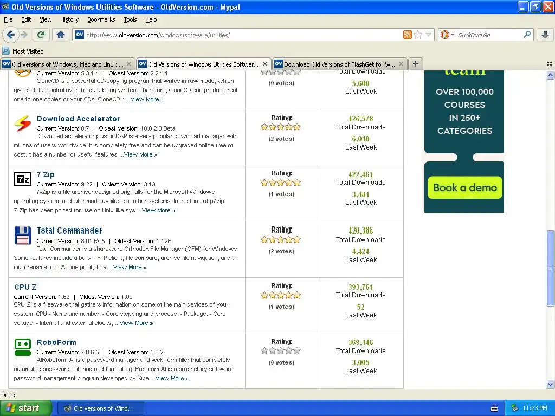This screenshot has height=416, width=555.
Task: Close the Old versions of Windows, Mac and Linux tab
Action: pyautogui.click(x=129, y=64)
